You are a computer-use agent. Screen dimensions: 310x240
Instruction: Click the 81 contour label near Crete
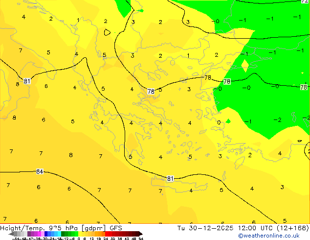170,179
